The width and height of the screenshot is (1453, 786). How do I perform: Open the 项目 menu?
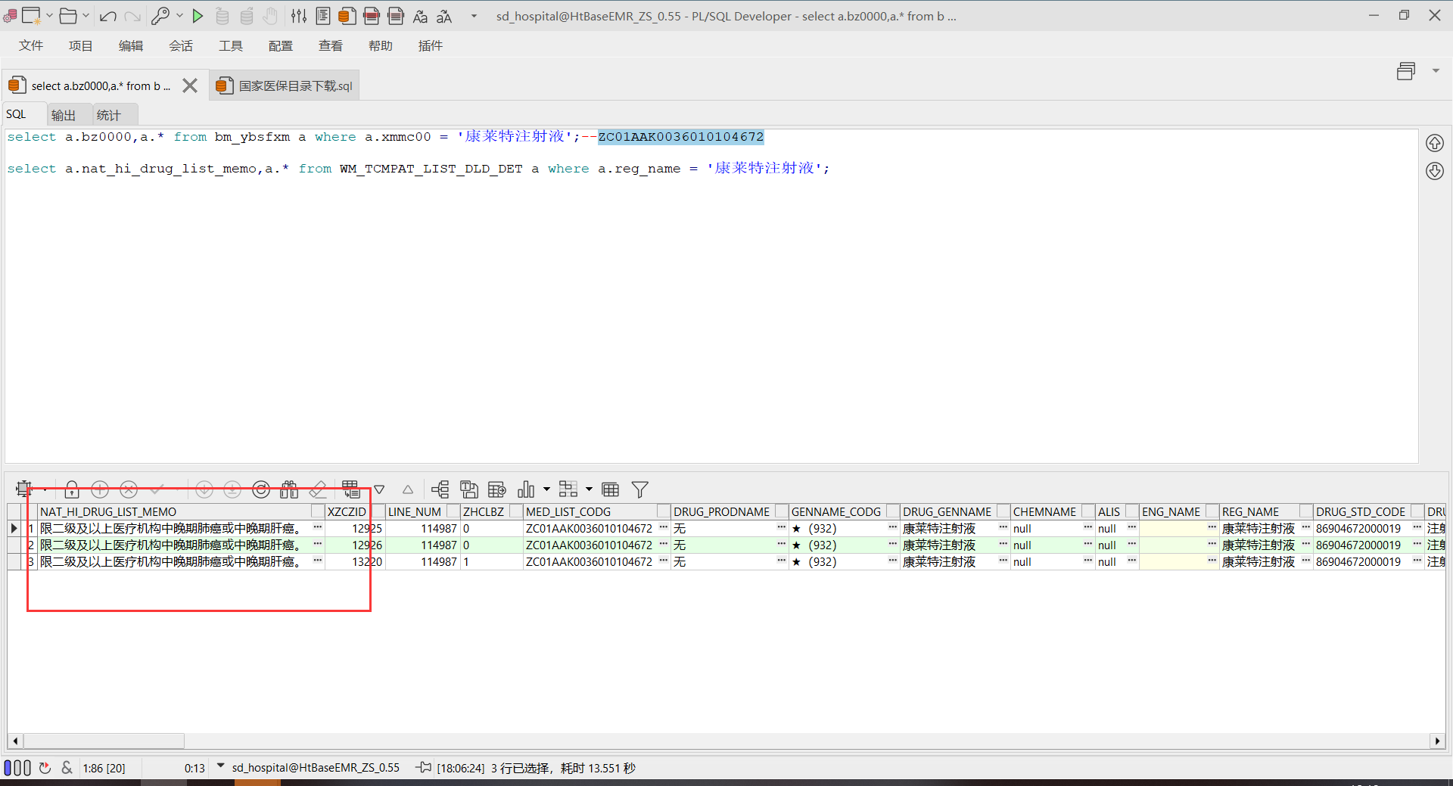[x=81, y=46]
